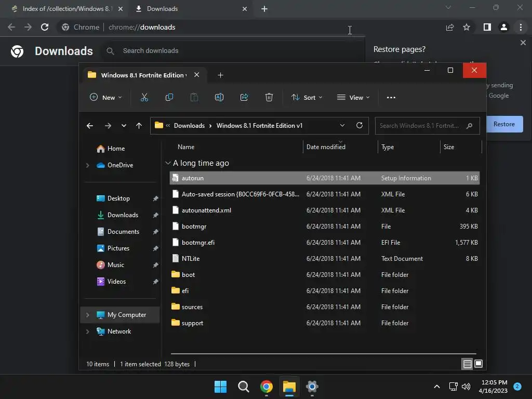The height and width of the screenshot is (399, 532).
Task: Open the New item dropdown
Action: [106, 97]
